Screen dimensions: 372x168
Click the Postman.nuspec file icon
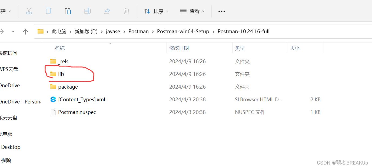click(53, 112)
